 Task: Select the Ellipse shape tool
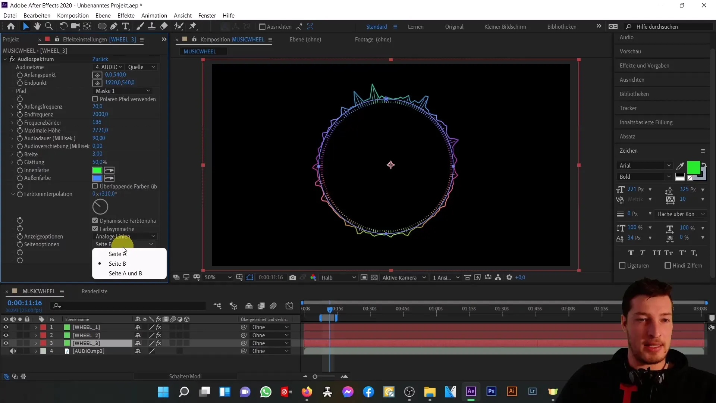click(x=102, y=26)
